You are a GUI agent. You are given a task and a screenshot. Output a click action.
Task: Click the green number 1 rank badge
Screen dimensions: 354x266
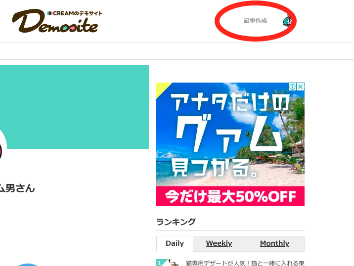pos(161,263)
